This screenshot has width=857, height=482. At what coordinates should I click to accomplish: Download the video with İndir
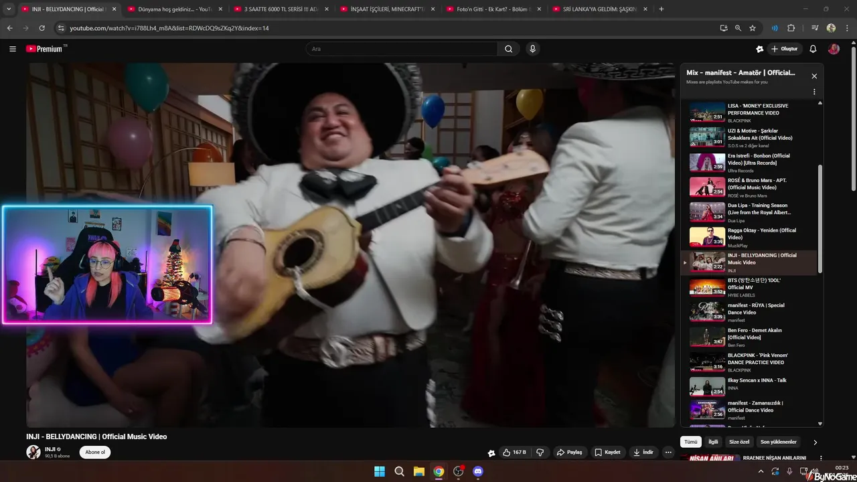[x=643, y=452]
